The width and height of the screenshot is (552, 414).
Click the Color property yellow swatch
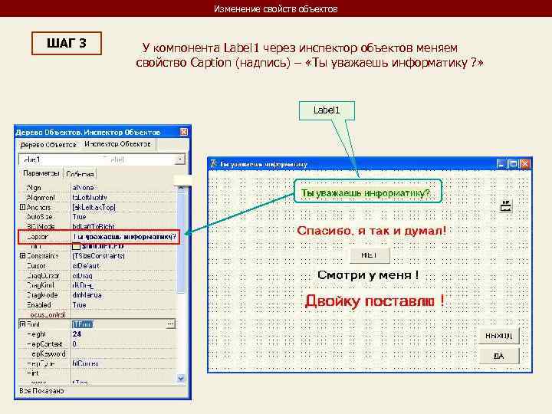tap(76, 246)
